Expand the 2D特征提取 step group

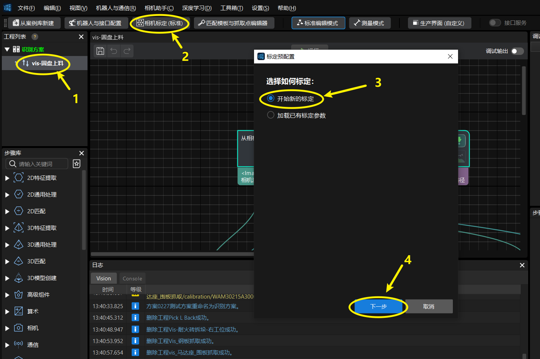(7, 178)
